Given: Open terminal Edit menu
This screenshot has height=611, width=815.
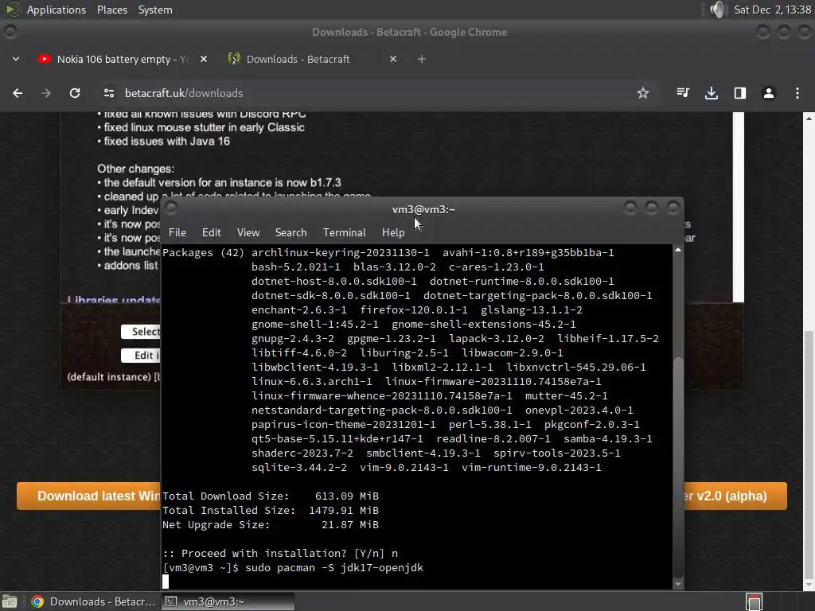Looking at the screenshot, I should pyautogui.click(x=212, y=233).
